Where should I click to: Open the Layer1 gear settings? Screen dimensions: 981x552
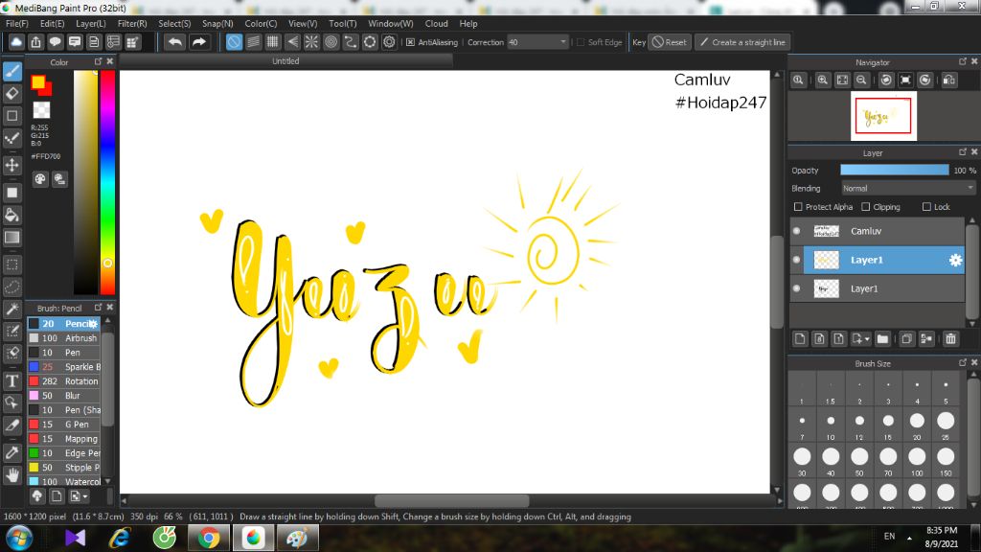[955, 260]
